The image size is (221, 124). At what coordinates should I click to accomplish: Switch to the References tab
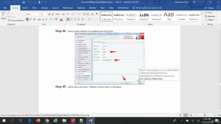68,8
